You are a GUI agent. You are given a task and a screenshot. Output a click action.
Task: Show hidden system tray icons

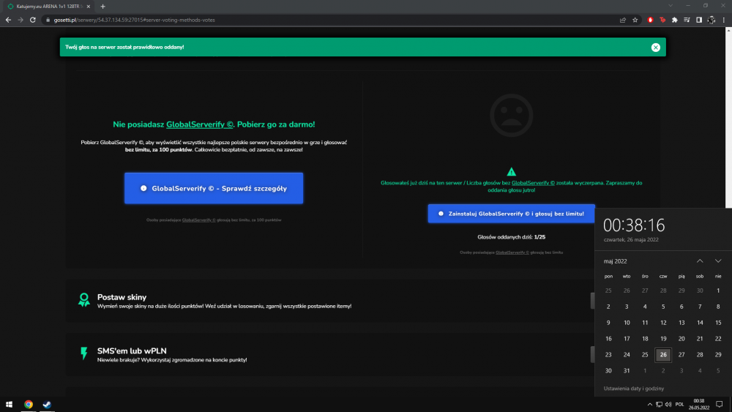click(x=649, y=404)
